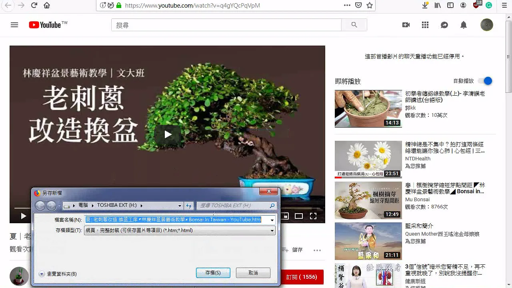Open the NTDHealth channel link
The width and height of the screenshot is (512, 288).
pyautogui.click(x=418, y=159)
